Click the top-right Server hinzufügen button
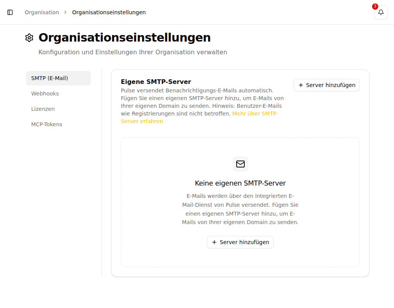The width and height of the screenshot is (394, 308). click(x=326, y=85)
